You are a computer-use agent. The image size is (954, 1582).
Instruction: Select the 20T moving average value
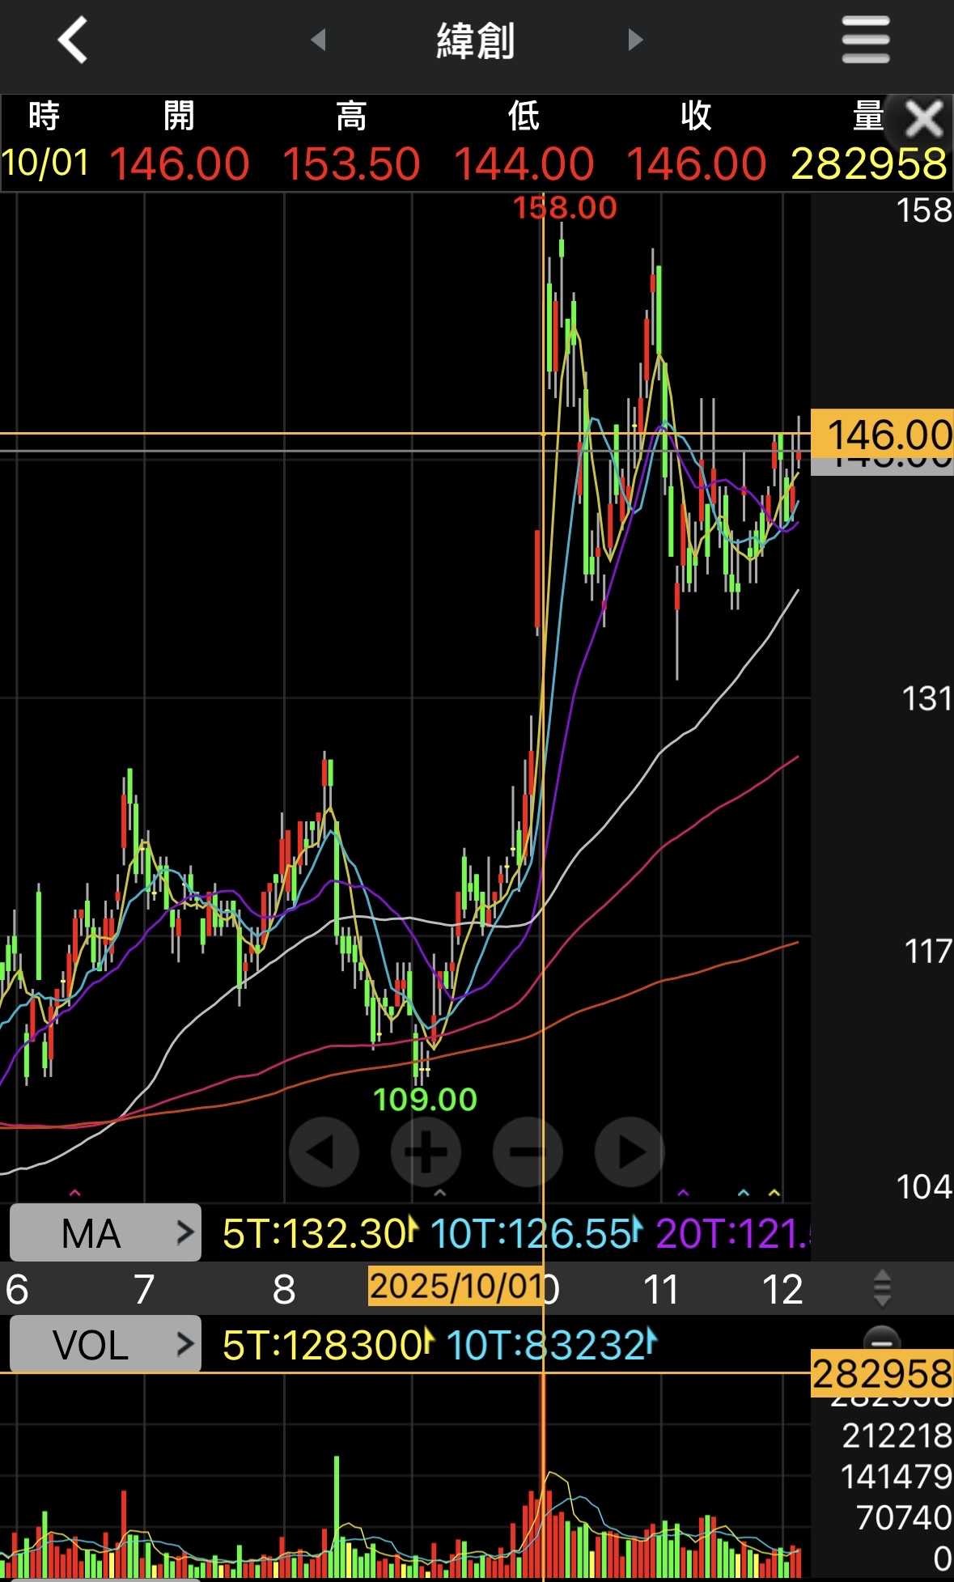pyautogui.click(x=733, y=1234)
